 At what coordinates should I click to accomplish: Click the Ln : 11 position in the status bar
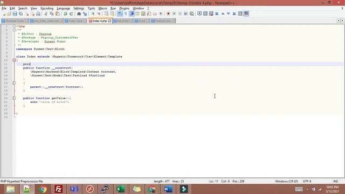(213, 182)
